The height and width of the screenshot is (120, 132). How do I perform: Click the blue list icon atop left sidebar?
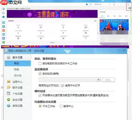(x=3, y=9)
